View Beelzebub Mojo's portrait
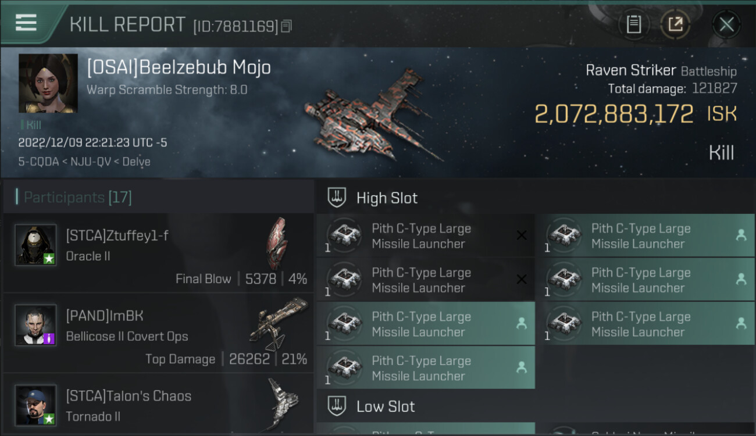 point(48,83)
